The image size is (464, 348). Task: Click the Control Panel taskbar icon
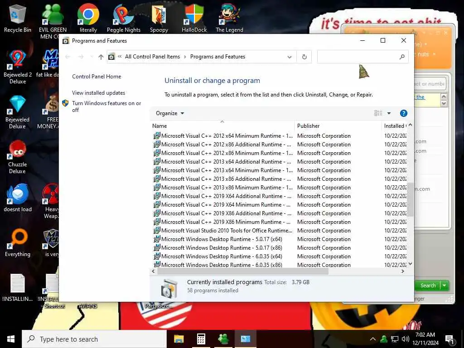point(245,339)
